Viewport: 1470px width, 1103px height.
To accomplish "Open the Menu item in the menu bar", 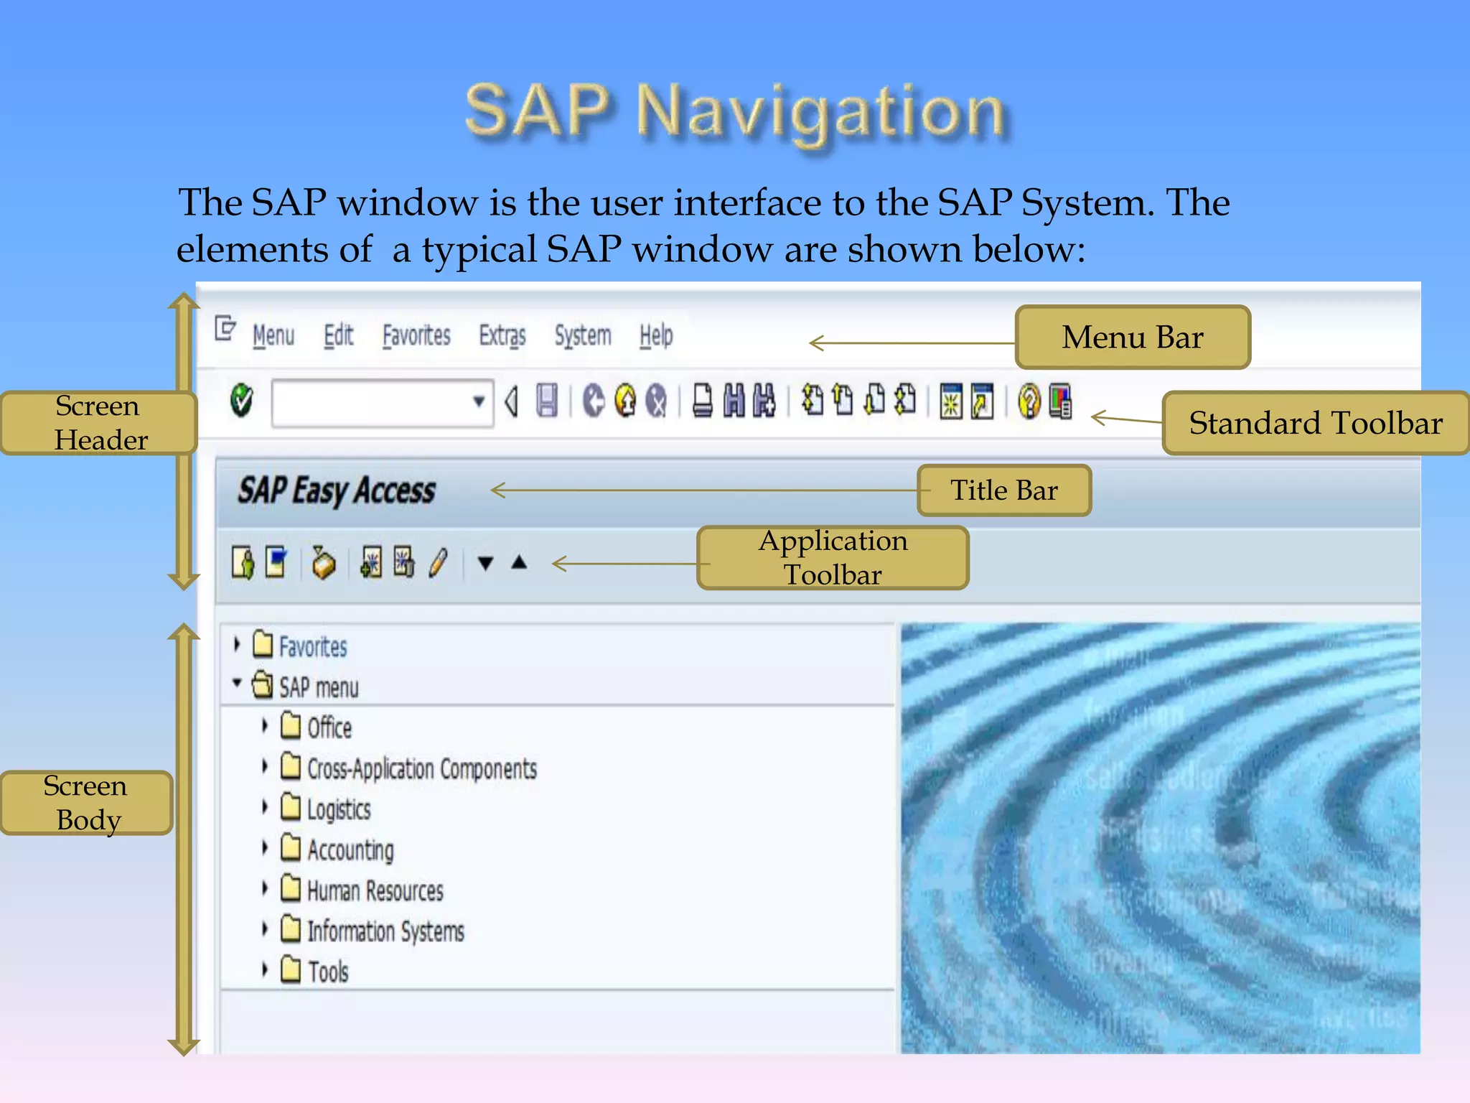I will 273,335.
